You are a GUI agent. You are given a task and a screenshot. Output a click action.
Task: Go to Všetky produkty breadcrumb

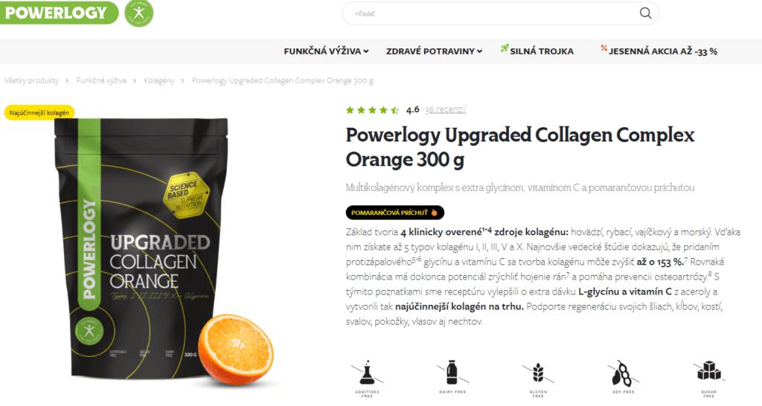(31, 80)
